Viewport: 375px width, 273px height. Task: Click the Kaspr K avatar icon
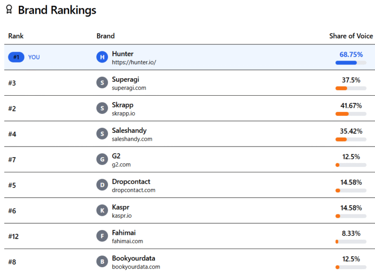click(102, 210)
